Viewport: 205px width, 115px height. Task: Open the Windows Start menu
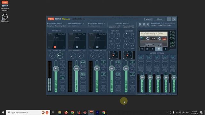(x=3, y=112)
